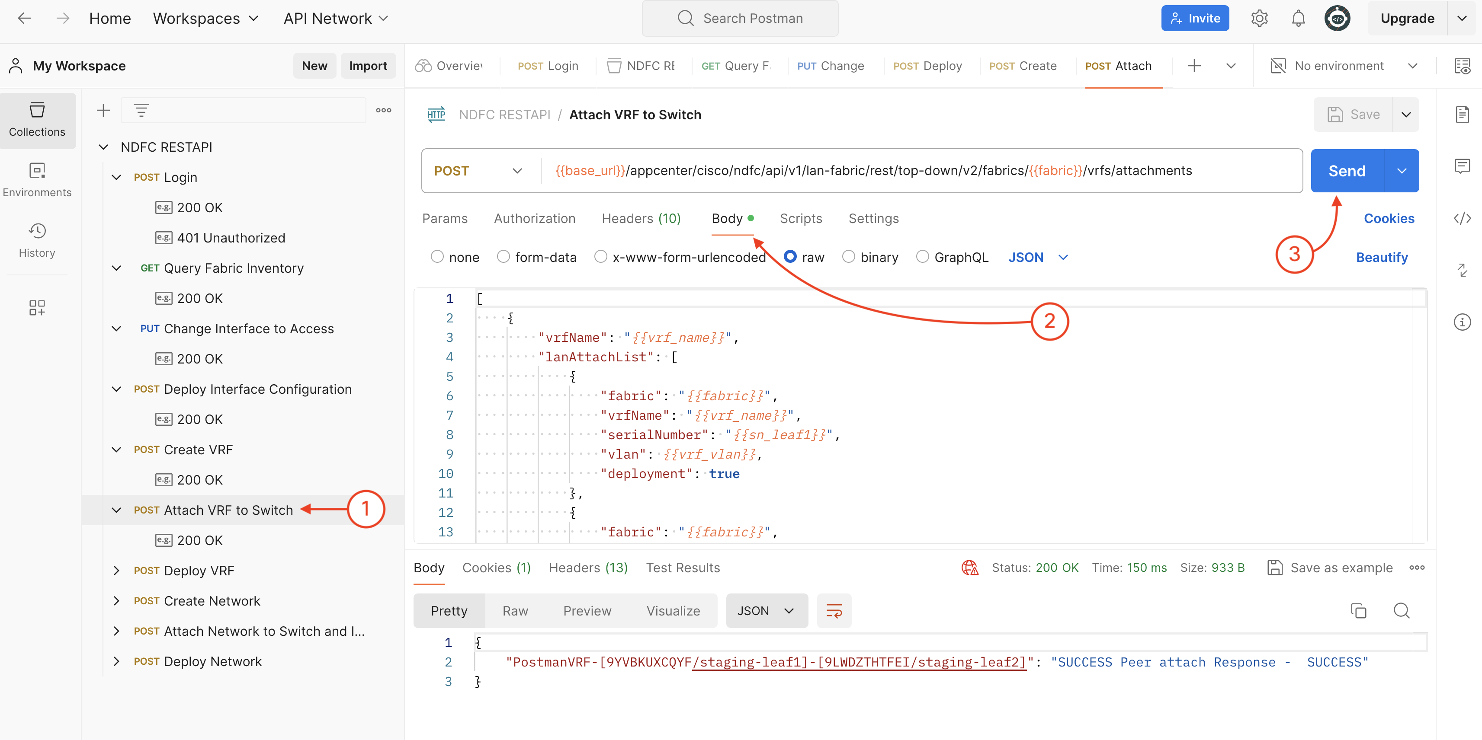
Task: Copy the response body with copy icon
Action: 1358,611
